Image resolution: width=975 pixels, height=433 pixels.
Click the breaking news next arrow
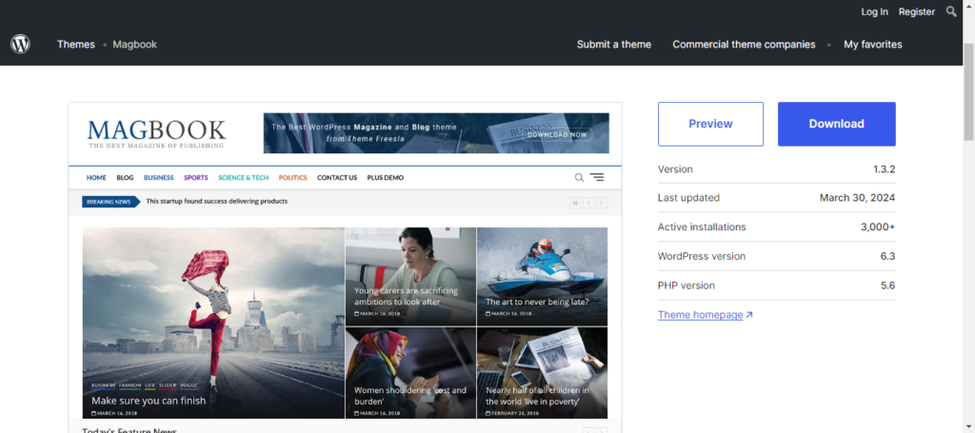click(602, 203)
